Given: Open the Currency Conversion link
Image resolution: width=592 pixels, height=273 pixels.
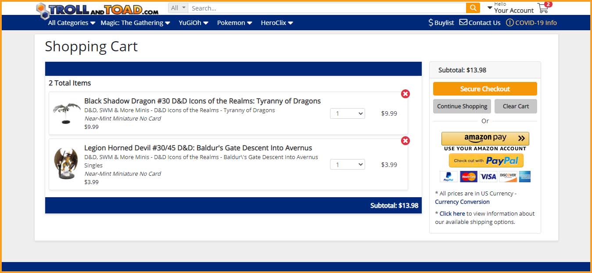Looking at the screenshot, I should [x=462, y=202].
